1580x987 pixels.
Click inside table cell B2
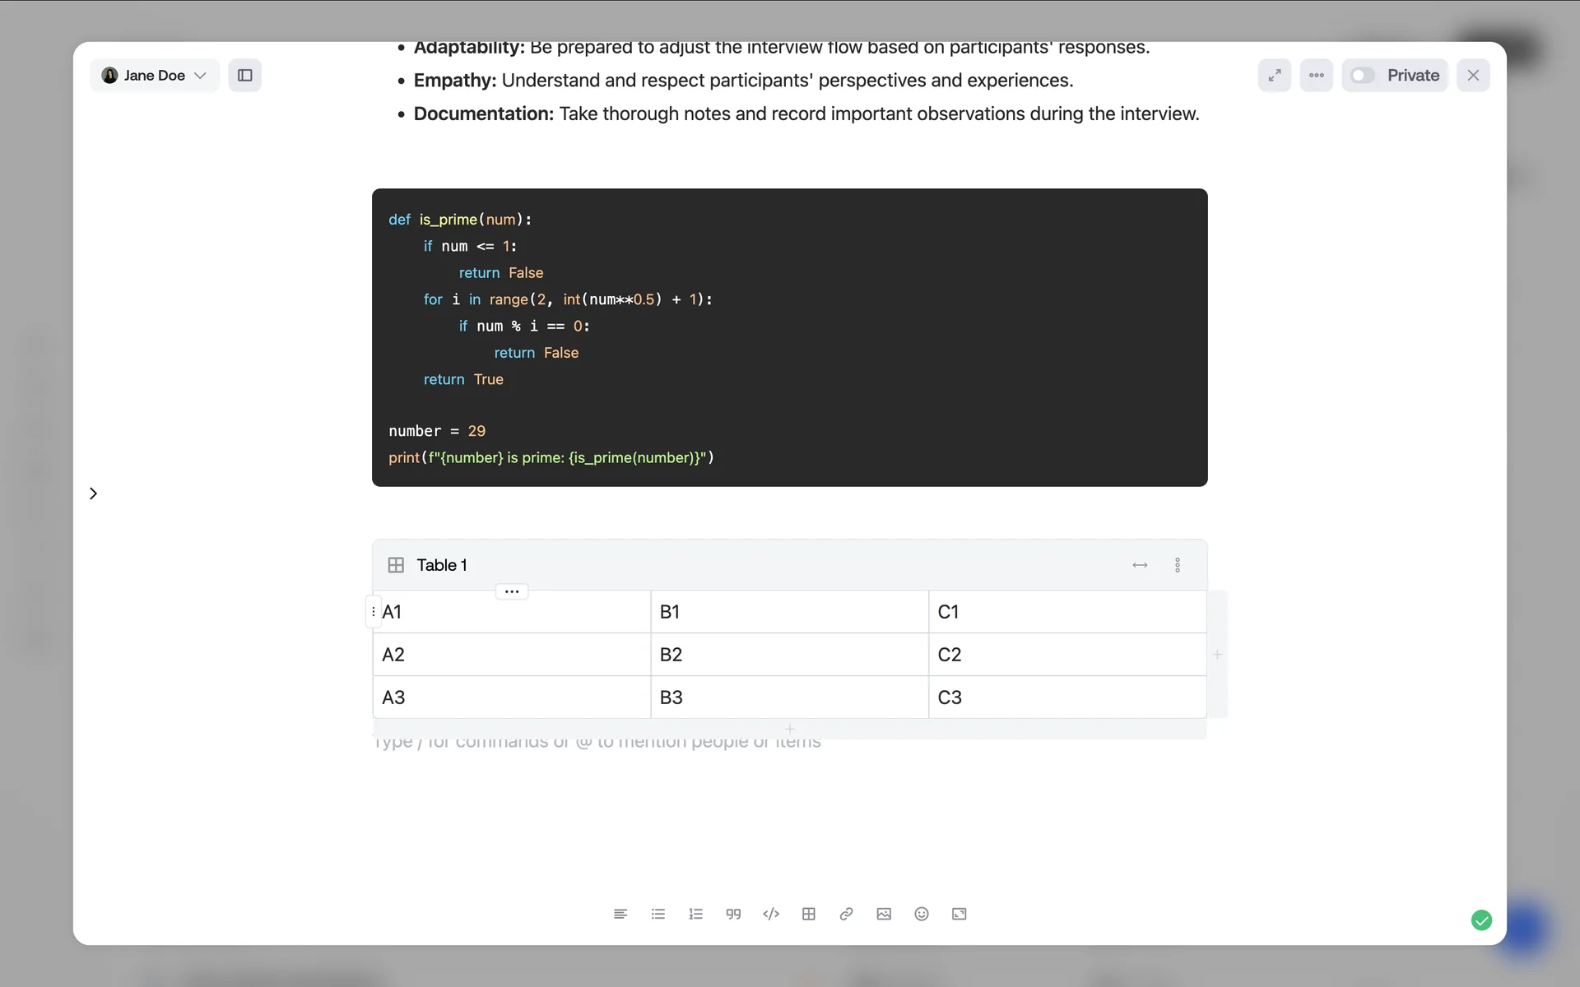[x=789, y=655]
